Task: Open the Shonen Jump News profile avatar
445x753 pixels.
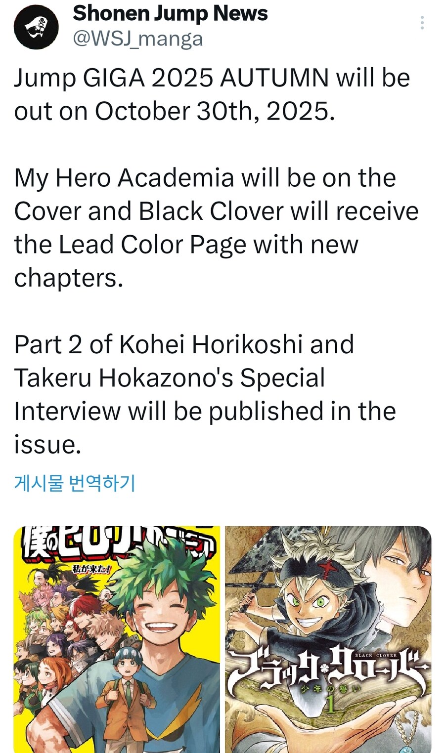Action: [36, 27]
